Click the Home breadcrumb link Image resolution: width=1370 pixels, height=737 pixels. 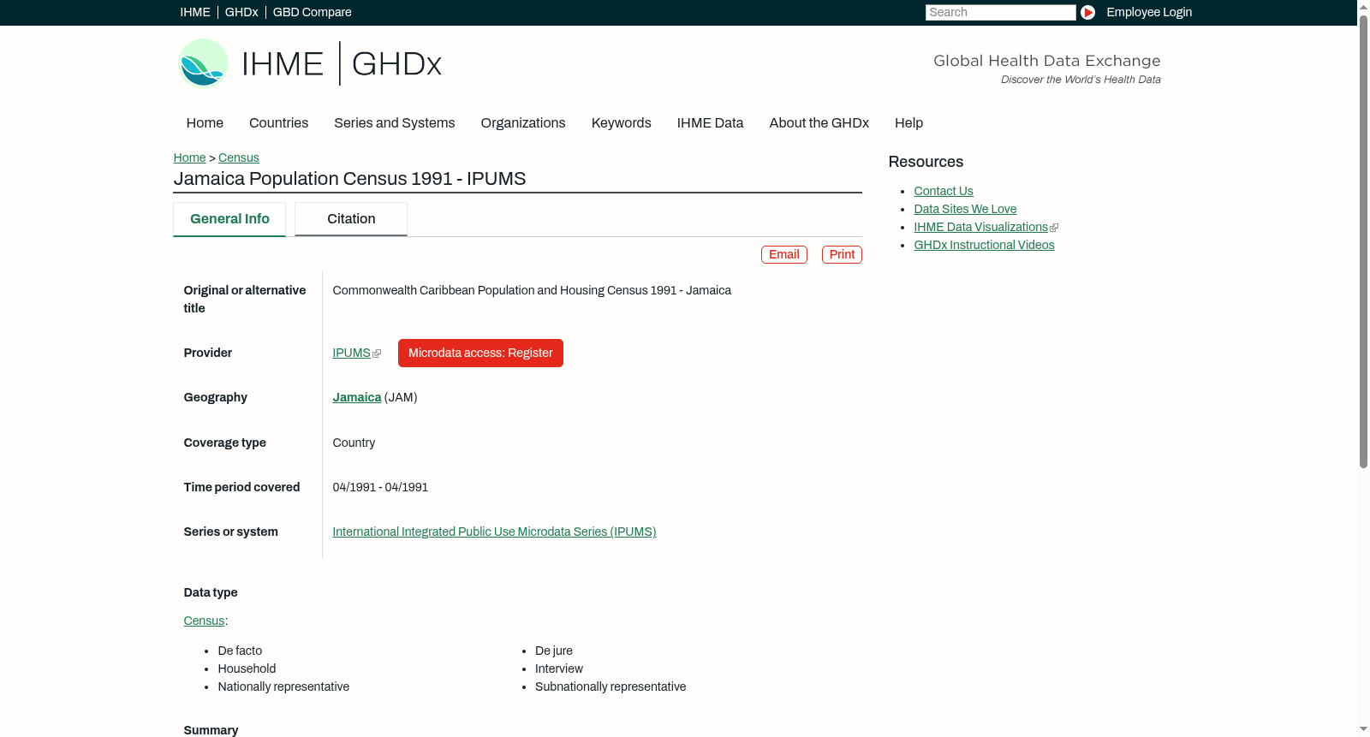[189, 158]
